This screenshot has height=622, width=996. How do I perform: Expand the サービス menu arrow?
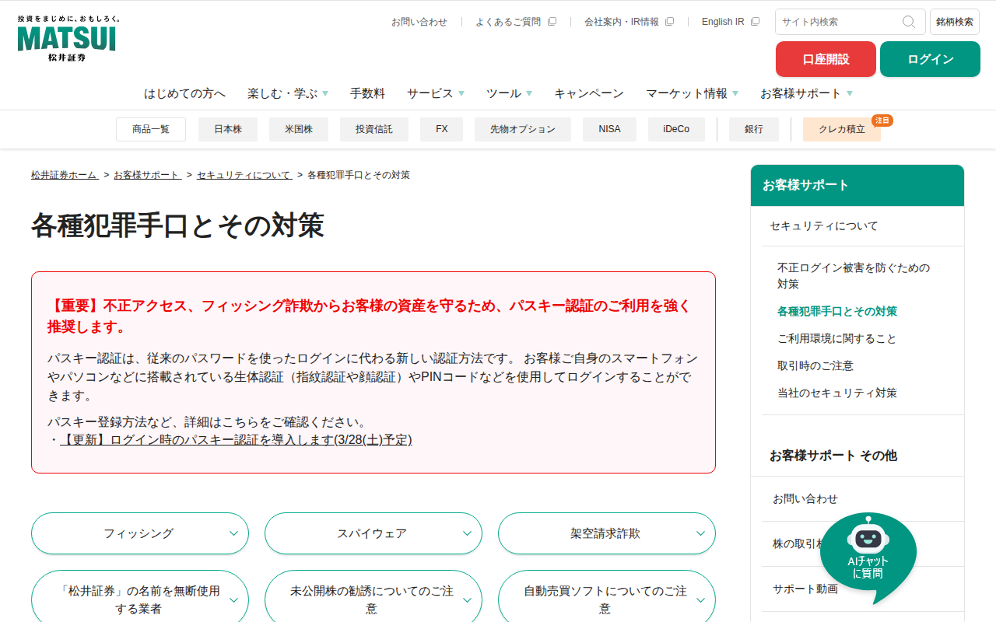461,93
